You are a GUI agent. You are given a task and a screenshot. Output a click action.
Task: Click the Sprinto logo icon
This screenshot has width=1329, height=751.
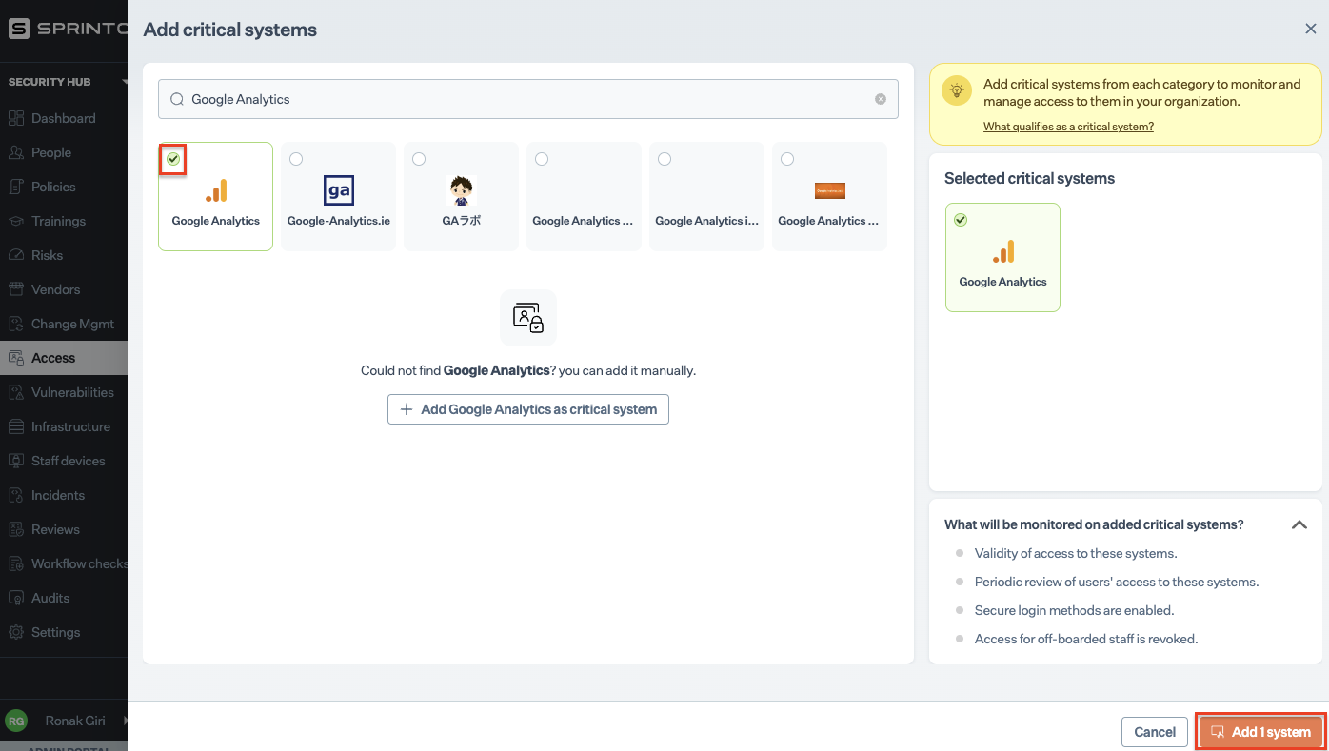(x=18, y=29)
